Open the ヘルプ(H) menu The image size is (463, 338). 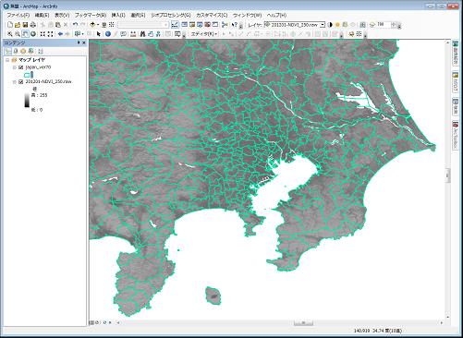pos(276,15)
